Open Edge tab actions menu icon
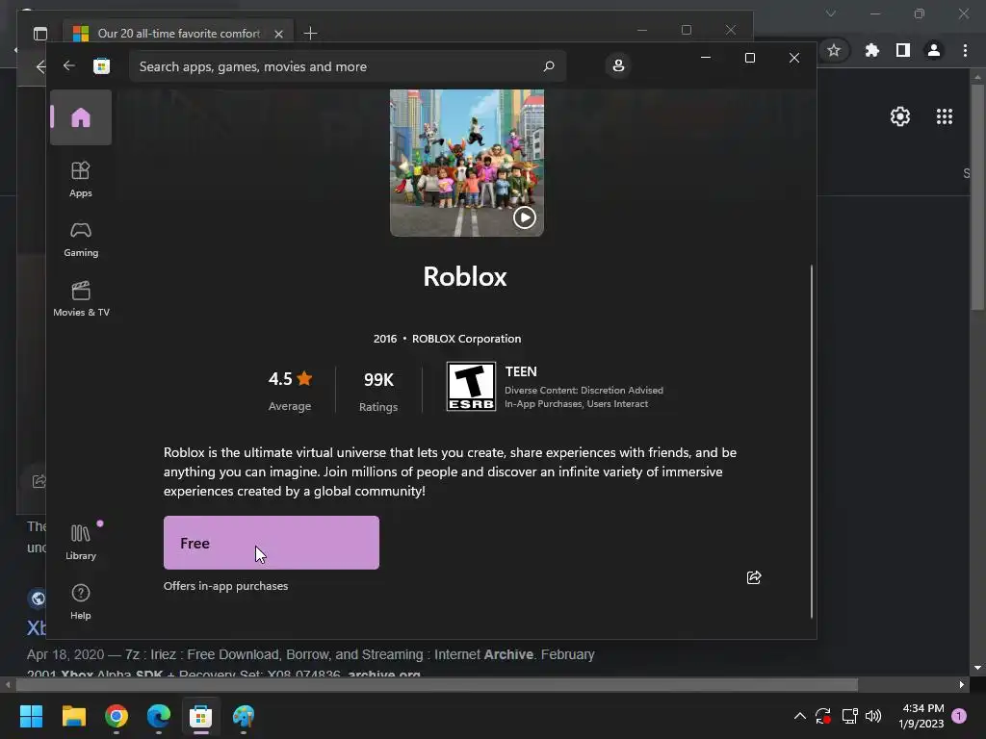Image resolution: width=986 pixels, height=739 pixels. [40, 34]
